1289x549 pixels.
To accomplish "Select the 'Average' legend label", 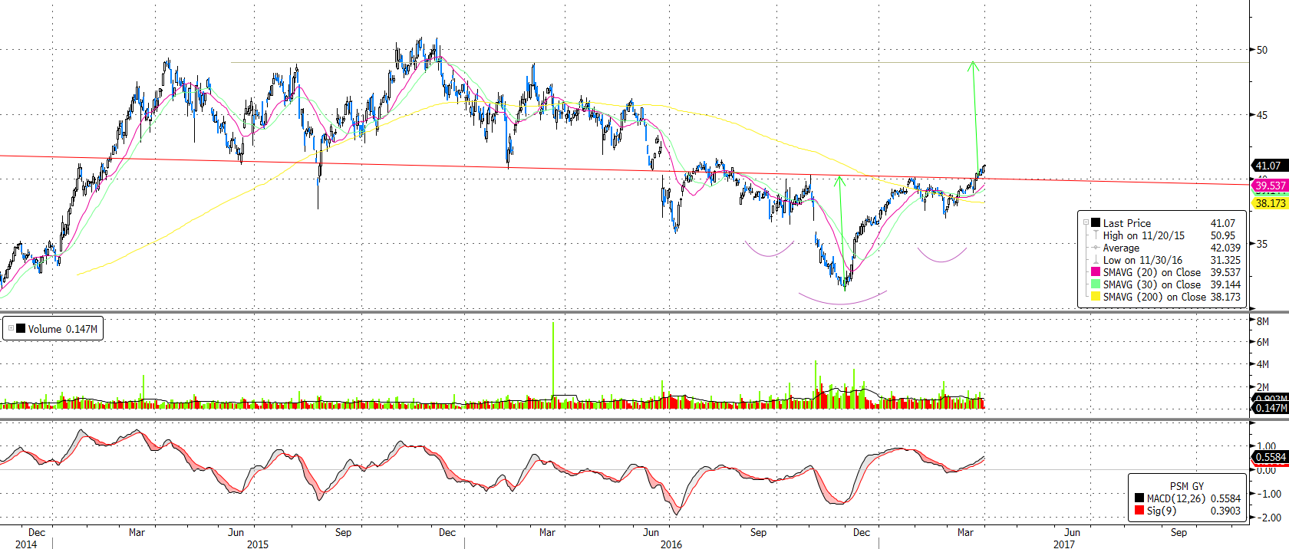I will point(1121,248).
